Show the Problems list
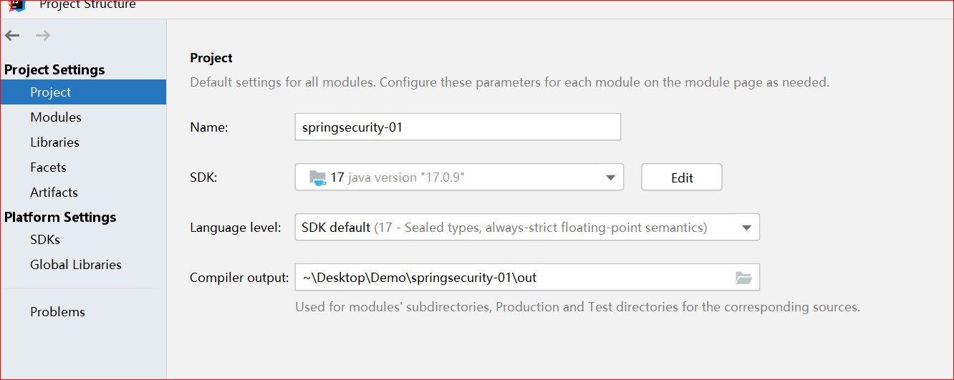The width and height of the screenshot is (954, 380). 57,312
